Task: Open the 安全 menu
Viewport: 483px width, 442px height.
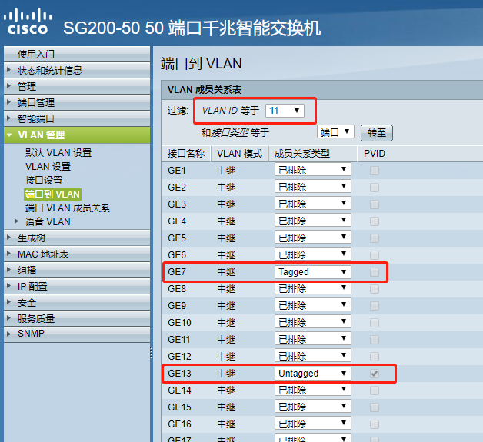Action: (x=77, y=303)
